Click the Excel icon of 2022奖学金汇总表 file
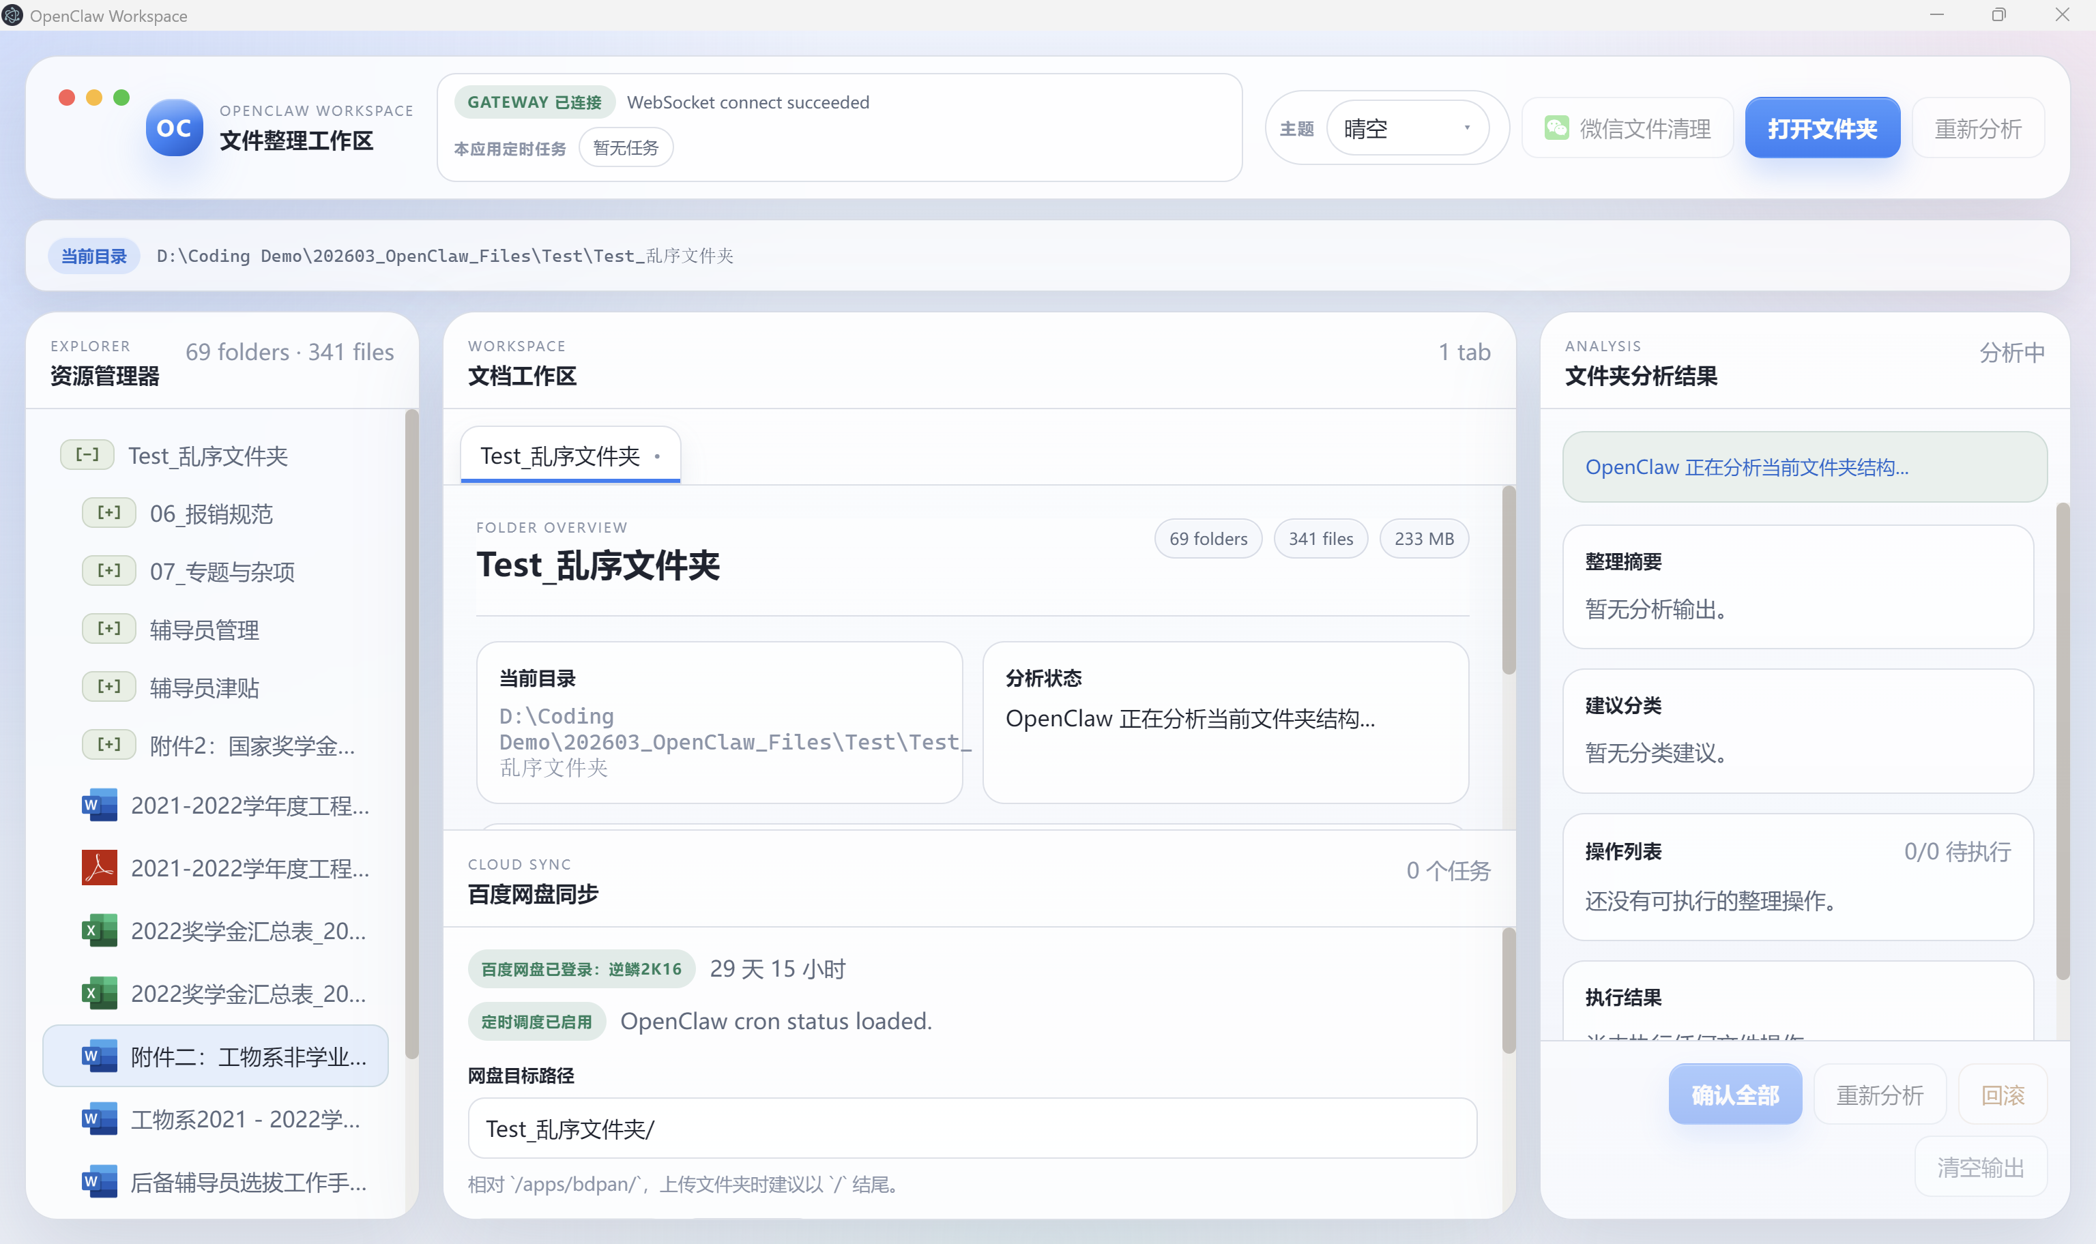The image size is (2096, 1244). coord(98,930)
